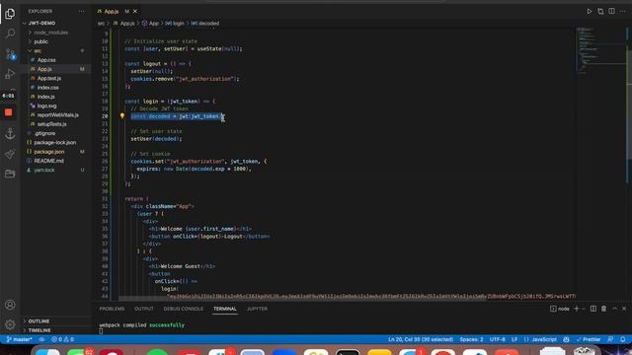Open yarn.lock in the file tree
632x355 pixels.
click(44, 170)
